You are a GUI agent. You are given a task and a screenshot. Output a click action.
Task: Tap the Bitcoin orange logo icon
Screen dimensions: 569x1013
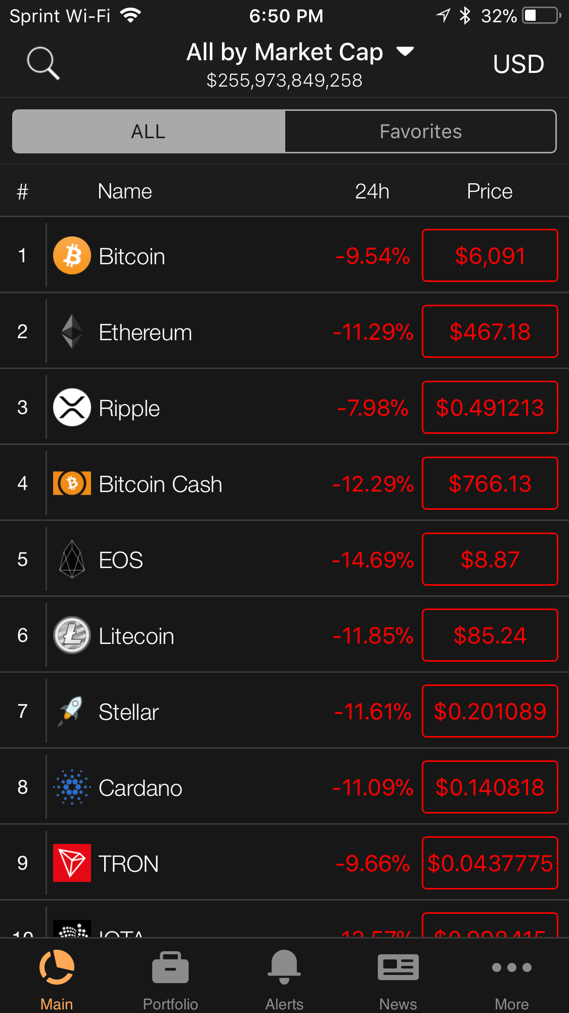[x=72, y=256]
